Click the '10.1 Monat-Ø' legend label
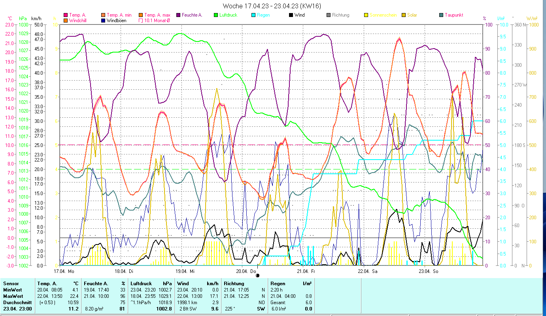The height and width of the screenshot is (316, 546). point(157,20)
